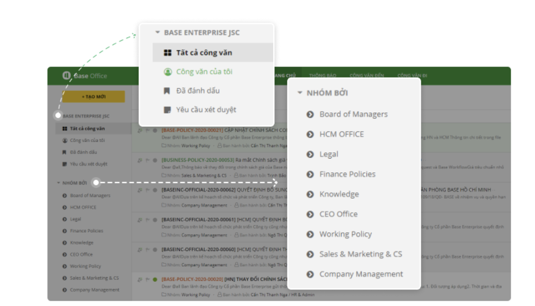Screen dimensions: 535x306
Task: Click the pin icon on row BUSINESS-POLICY-2020-00053
Action: [140, 160]
